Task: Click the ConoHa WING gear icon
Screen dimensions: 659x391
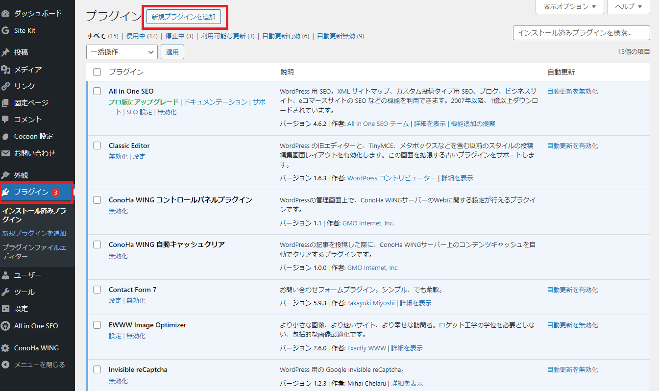Action: point(6,348)
